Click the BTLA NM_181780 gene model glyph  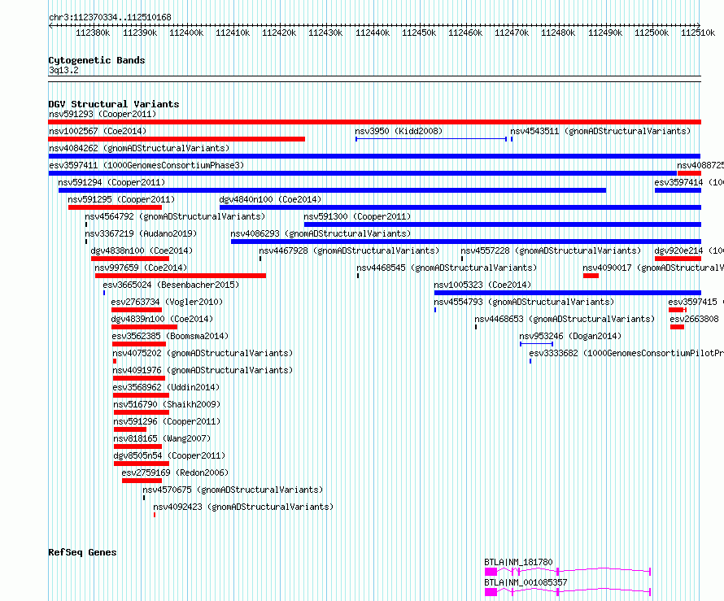pos(568,572)
